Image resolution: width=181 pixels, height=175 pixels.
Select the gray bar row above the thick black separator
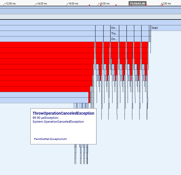[90, 17]
